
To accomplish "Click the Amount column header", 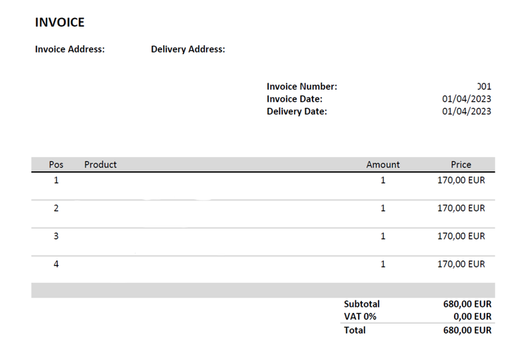I will pos(383,165).
